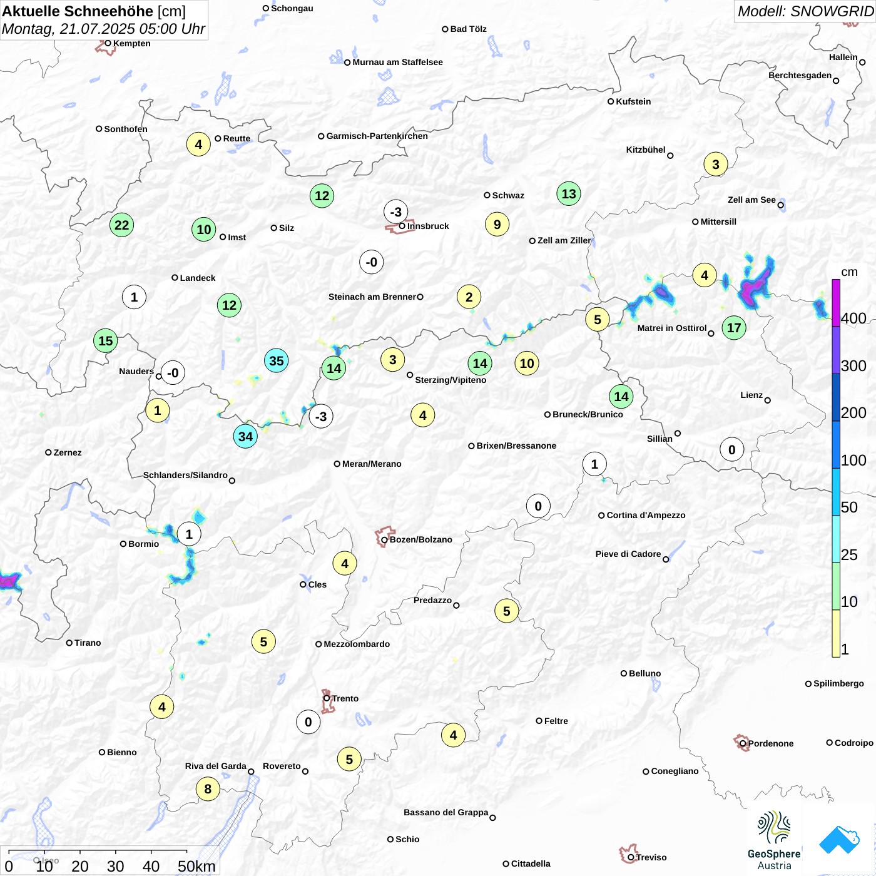Select the yellow 5 marker near Predazzo

tap(506, 611)
